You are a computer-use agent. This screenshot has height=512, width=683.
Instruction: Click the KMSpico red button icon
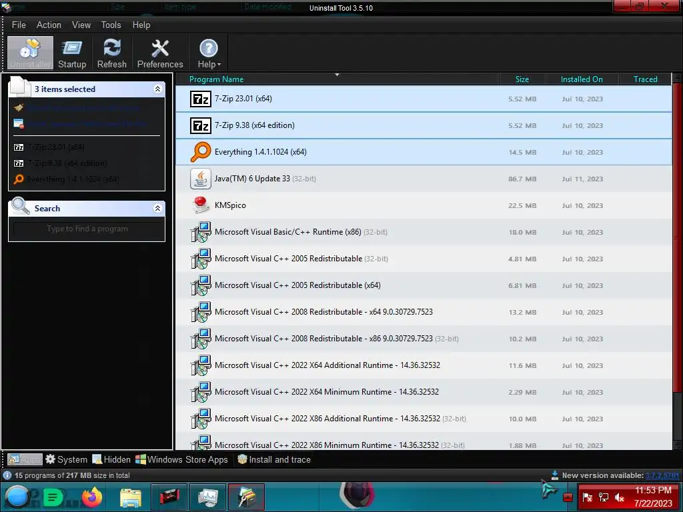[201, 205]
